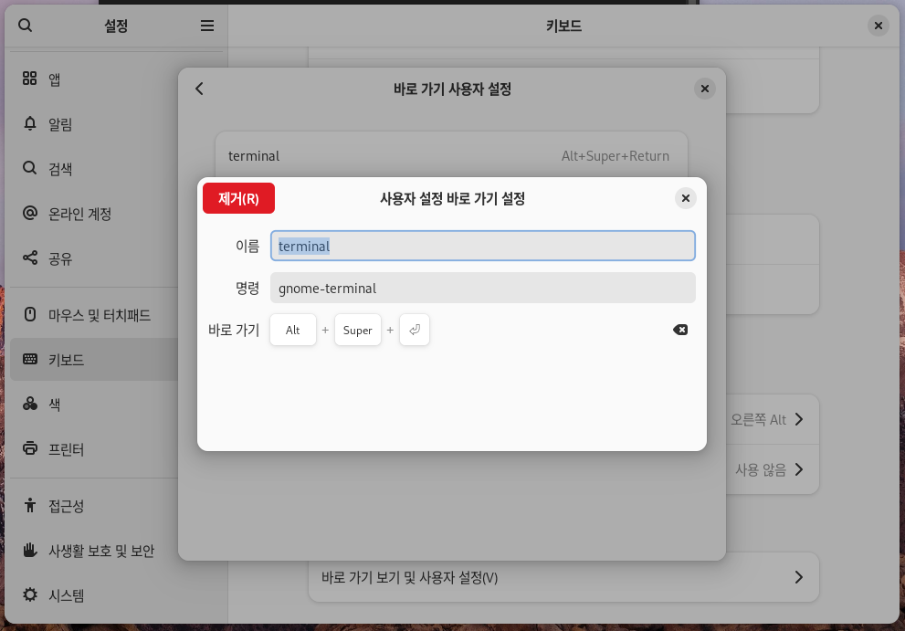Expand the 사용 않음 row chevron
Image resolution: width=905 pixels, height=631 pixels.
coord(798,469)
